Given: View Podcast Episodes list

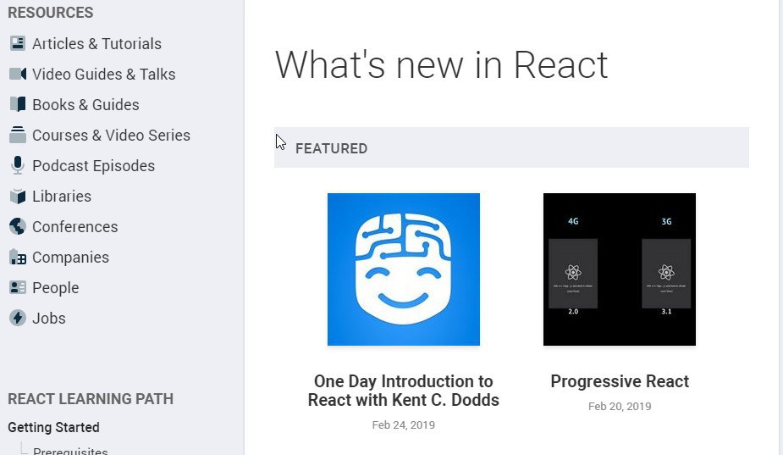Looking at the screenshot, I should (x=94, y=165).
